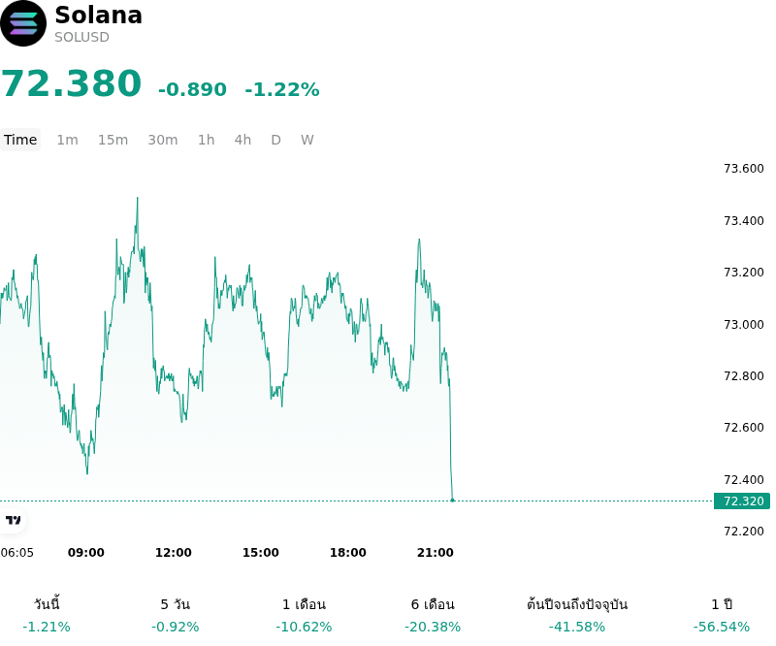
Task: Select the 1h interval
Action: pyautogui.click(x=207, y=140)
